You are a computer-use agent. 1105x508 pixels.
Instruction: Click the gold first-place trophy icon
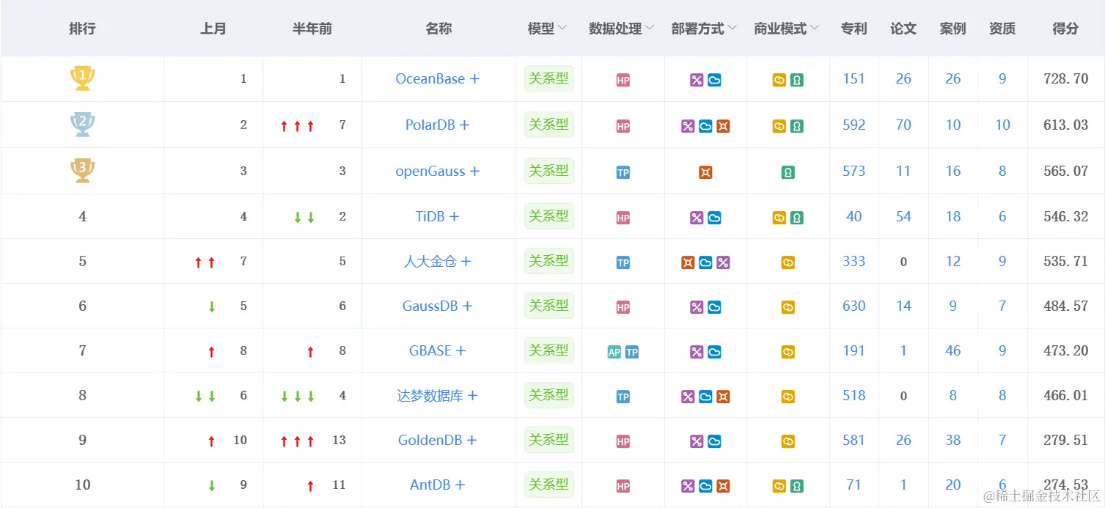click(x=82, y=78)
